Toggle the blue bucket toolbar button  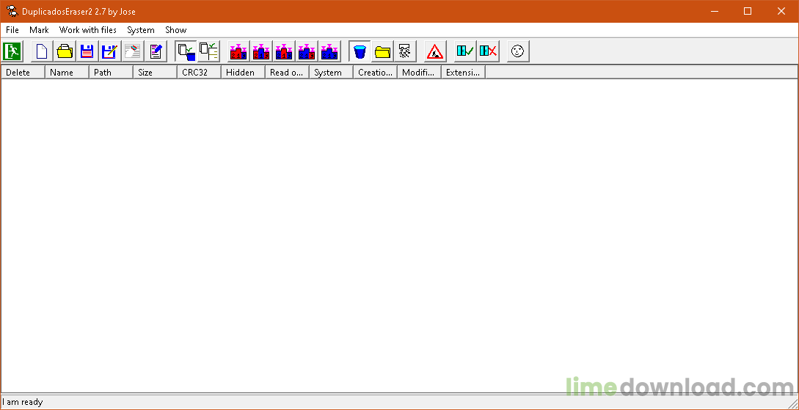click(x=360, y=51)
